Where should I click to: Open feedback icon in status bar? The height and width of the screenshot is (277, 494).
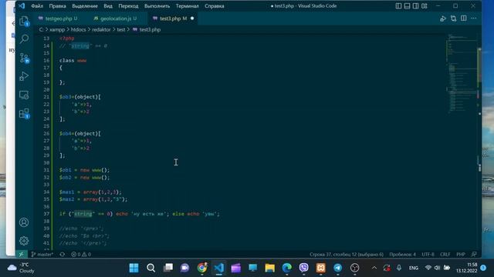click(x=474, y=254)
